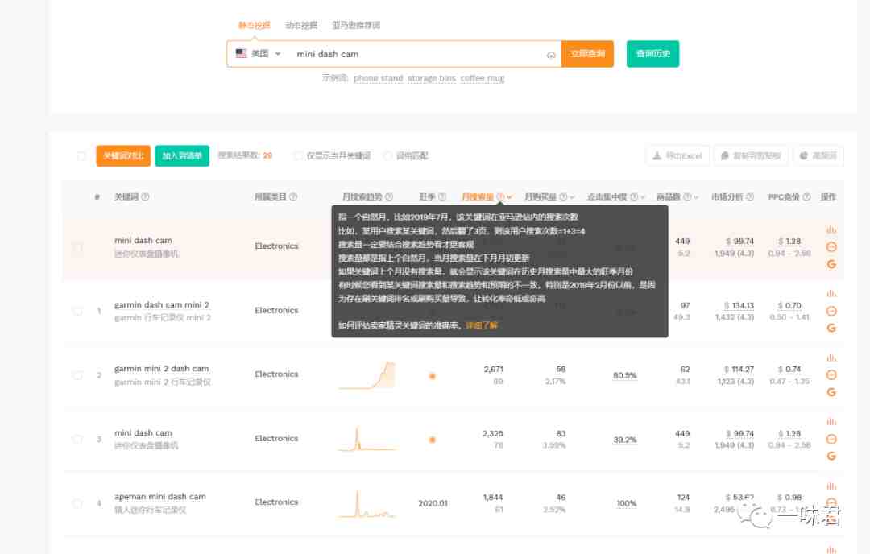Open trend chart thumbnail in row number 3
This screenshot has width=870, height=554.
(367, 439)
